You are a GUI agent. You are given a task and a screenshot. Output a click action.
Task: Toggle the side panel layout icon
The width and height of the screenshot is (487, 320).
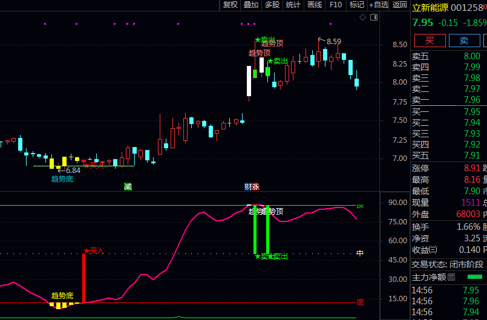pyautogui.click(x=374, y=18)
